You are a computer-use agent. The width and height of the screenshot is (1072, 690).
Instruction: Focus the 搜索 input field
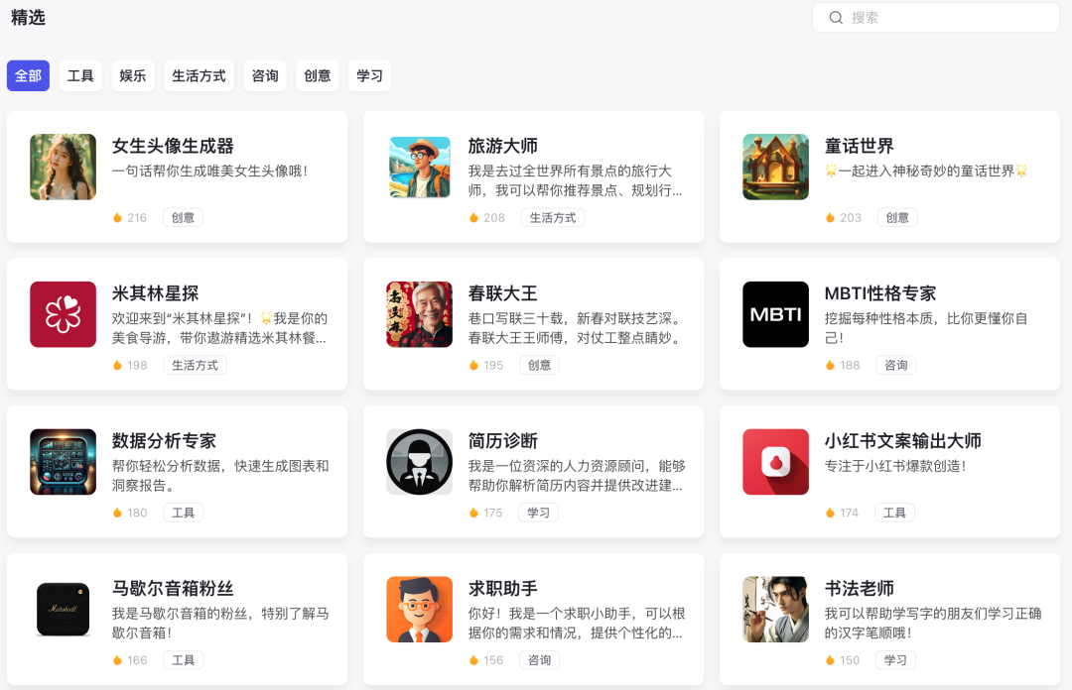coord(943,18)
